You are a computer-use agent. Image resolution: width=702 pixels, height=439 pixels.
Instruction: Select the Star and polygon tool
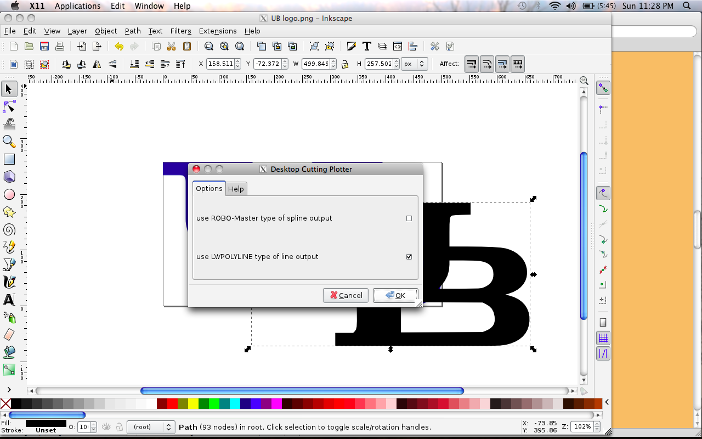9,212
